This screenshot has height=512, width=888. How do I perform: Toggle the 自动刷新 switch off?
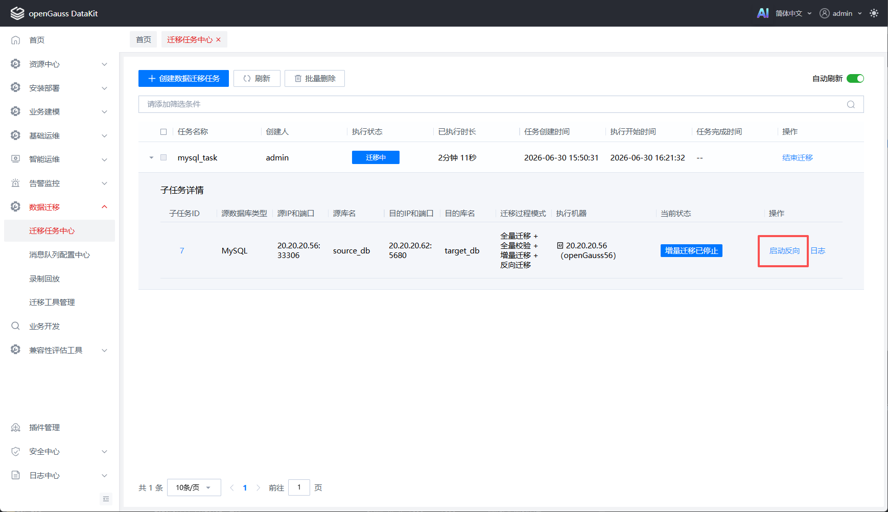(855, 78)
